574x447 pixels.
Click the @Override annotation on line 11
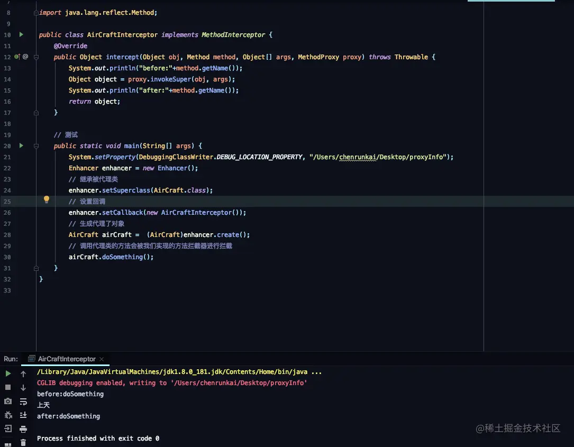coord(70,46)
